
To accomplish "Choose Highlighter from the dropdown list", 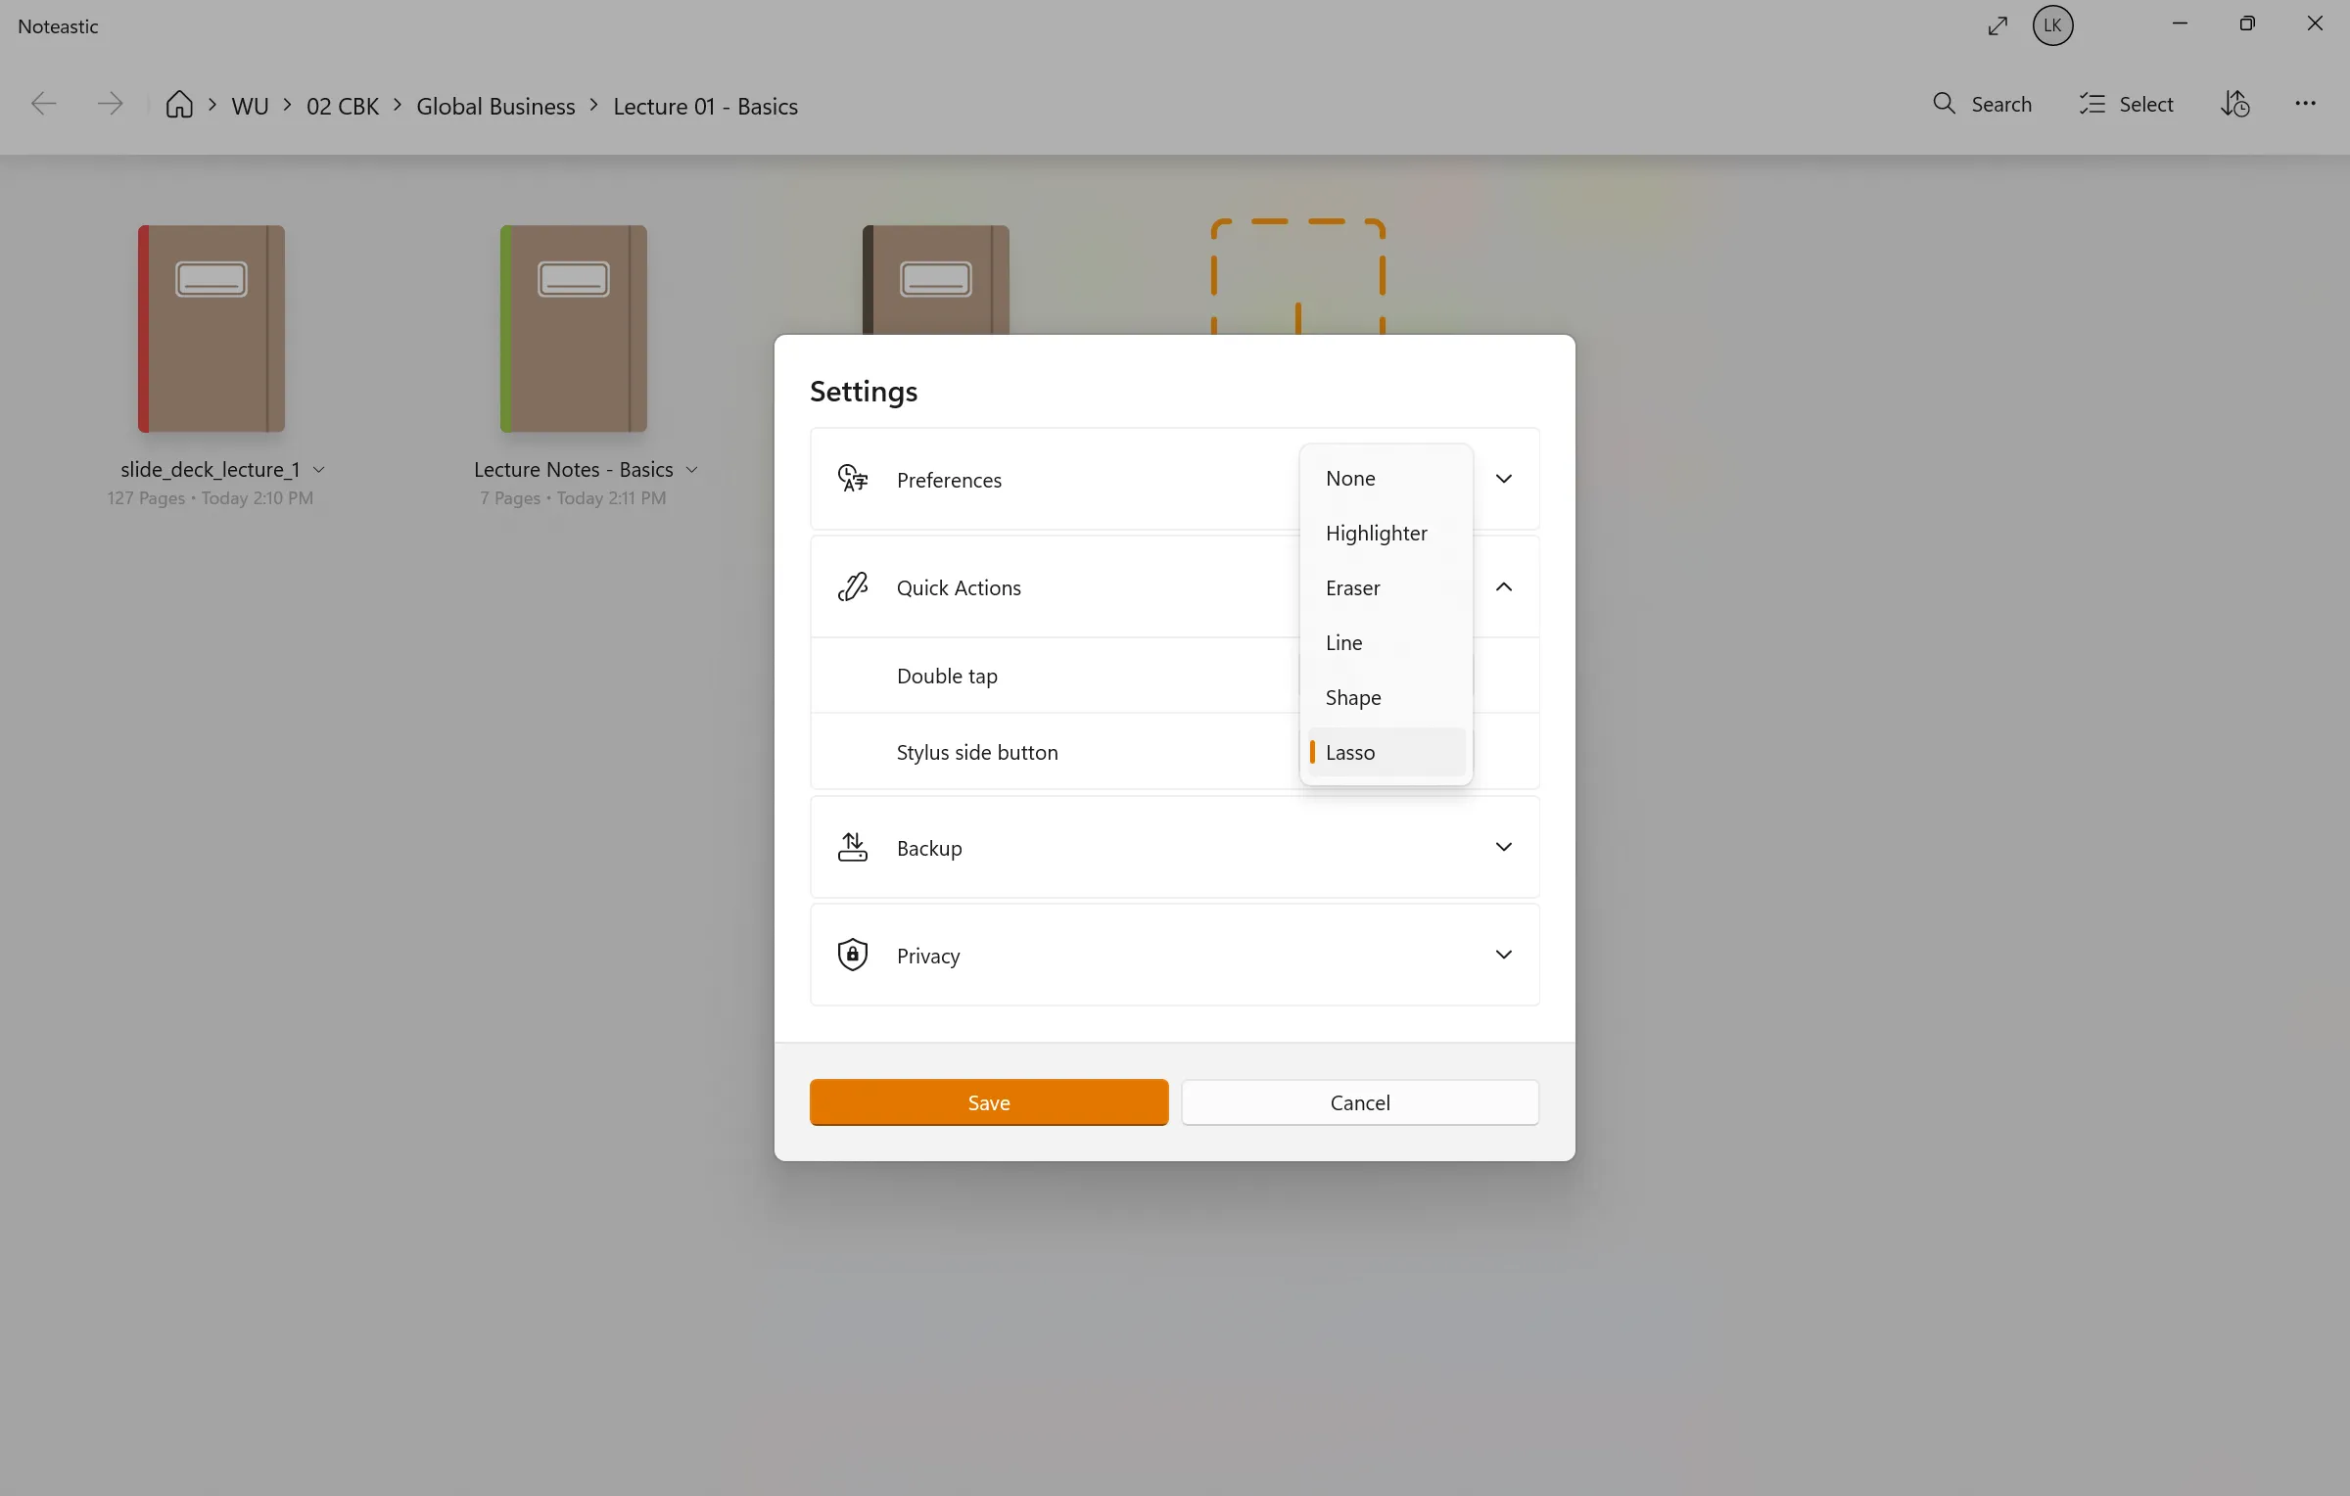I will 1386,533.
